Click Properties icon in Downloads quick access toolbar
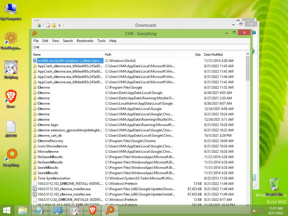Viewport: 288px width, 216px height. point(48,25)
